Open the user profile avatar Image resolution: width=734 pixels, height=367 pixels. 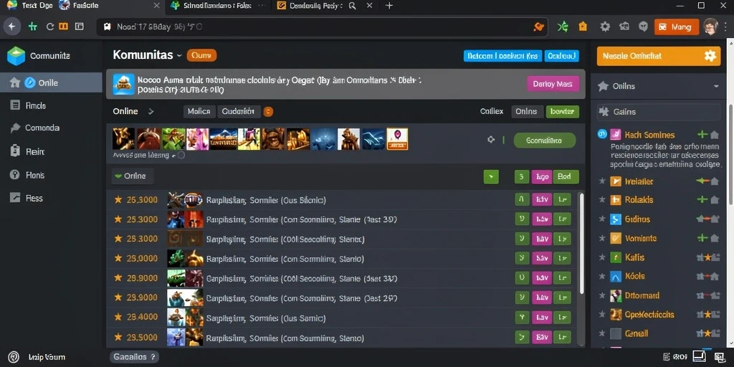[x=710, y=27]
